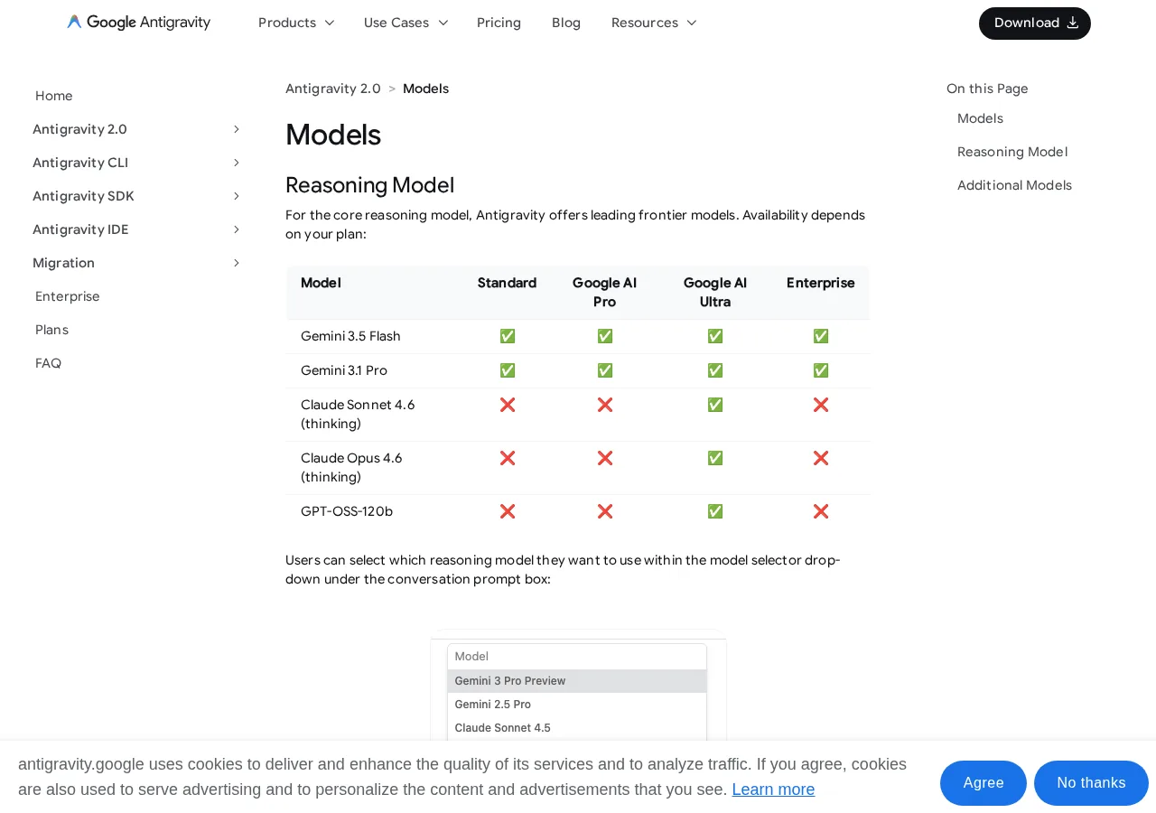Go to the Pricing page
The height and width of the screenshot is (813, 1156).
(x=499, y=23)
